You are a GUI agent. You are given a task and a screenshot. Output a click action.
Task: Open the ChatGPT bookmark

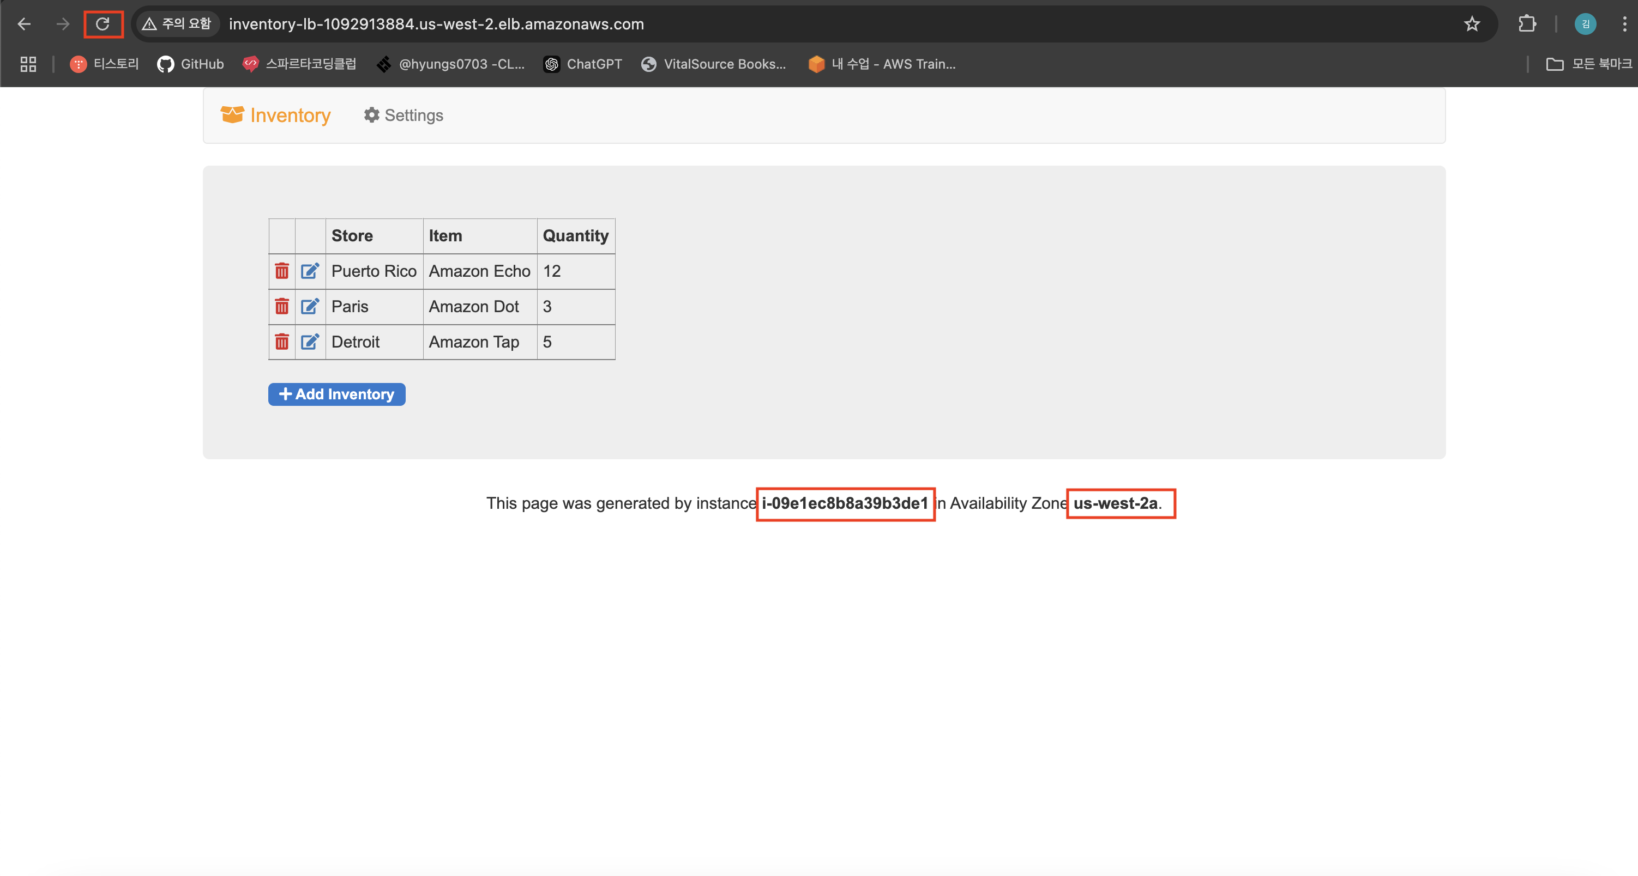(583, 64)
